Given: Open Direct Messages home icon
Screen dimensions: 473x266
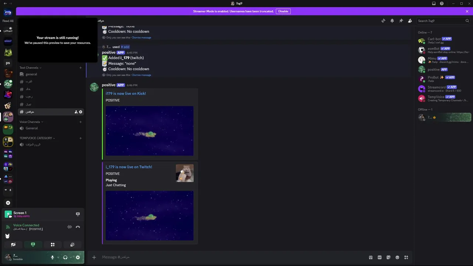Looking at the screenshot, I should pyautogui.click(x=8, y=13).
